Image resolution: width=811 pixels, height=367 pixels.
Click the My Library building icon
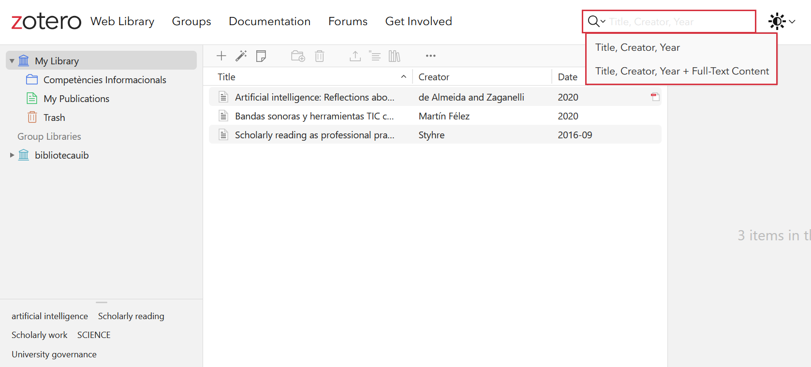[x=24, y=60]
